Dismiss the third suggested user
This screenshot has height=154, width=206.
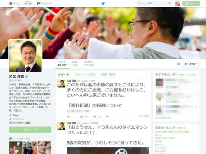[x=197, y=107]
